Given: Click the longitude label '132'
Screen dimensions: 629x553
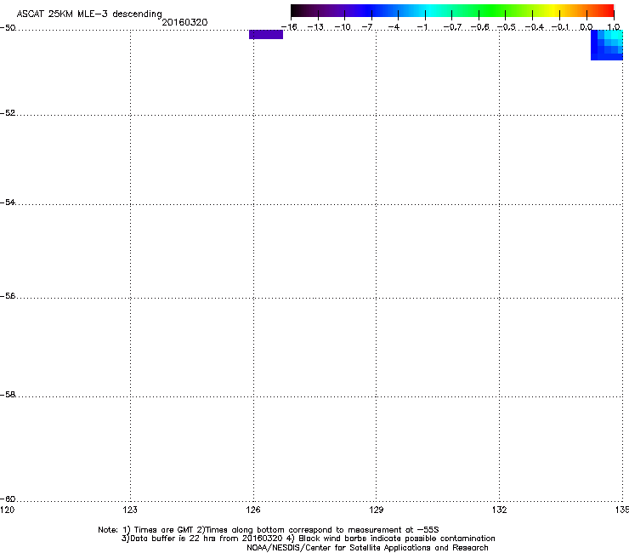Looking at the screenshot, I should 499,510.
